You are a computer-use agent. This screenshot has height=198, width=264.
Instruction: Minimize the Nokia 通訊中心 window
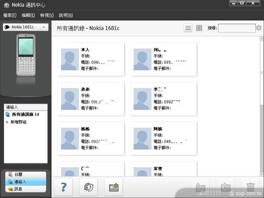pyautogui.click(x=233, y=3)
